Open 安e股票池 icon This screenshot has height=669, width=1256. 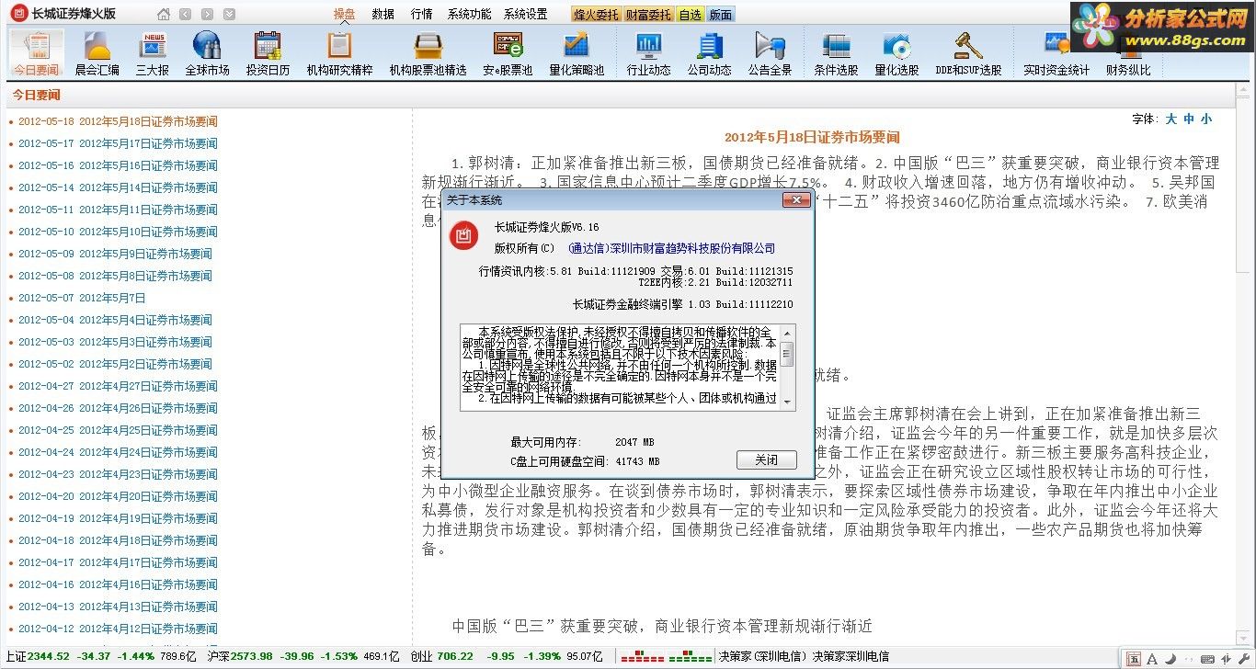pos(508,53)
